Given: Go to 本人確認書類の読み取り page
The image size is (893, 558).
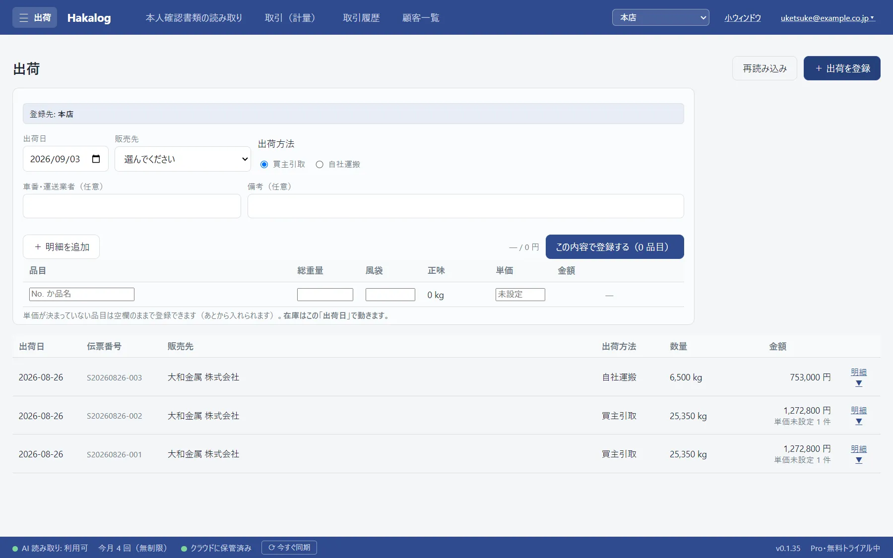Looking at the screenshot, I should [194, 18].
